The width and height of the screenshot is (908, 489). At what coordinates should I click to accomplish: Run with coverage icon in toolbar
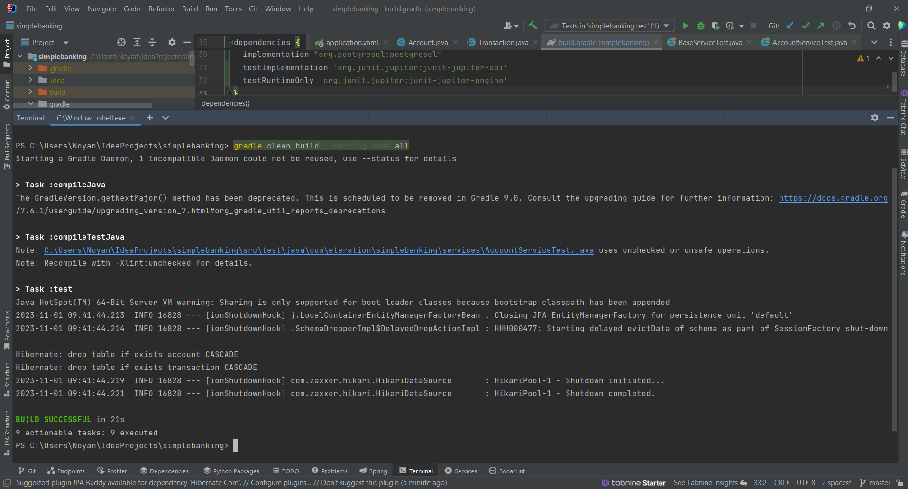[x=715, y=26]
